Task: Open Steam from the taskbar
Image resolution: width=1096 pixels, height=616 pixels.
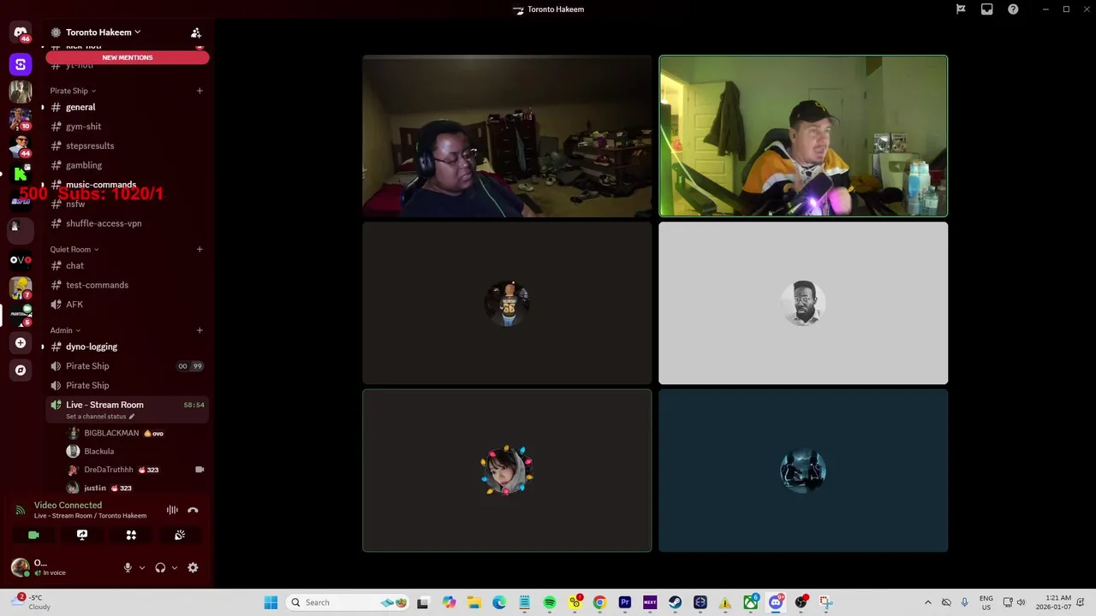Action: point(676,602)
